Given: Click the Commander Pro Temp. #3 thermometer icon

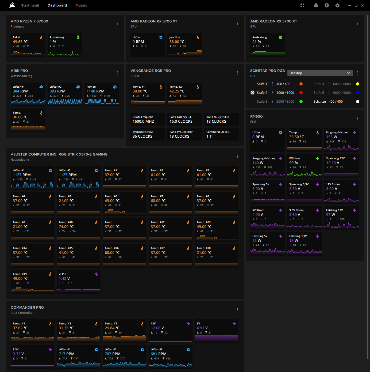Looking at the screenshot, I should click(x=142, y=324).
